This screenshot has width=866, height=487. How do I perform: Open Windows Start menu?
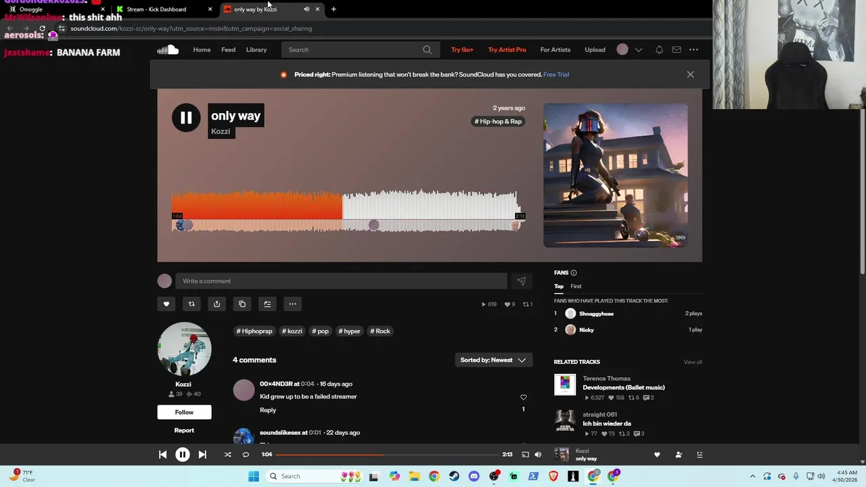coord(254,476)
